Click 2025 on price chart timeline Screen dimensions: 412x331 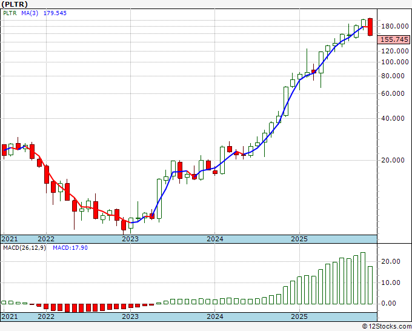pyautogui.click(x=299, y=239)
